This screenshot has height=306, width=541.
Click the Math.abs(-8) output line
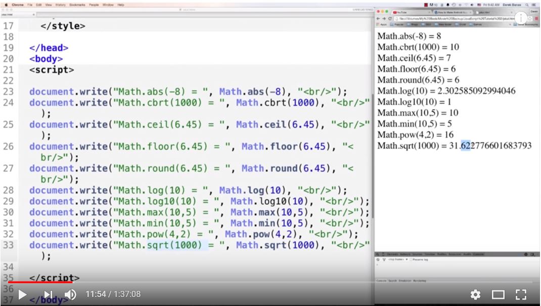[x=409, y=36]
